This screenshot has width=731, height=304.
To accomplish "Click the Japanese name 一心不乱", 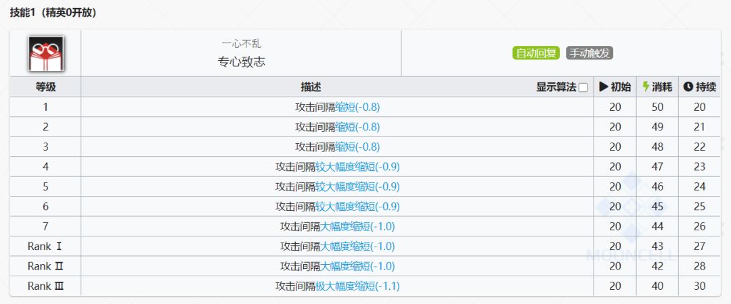I will coord(241,44).
